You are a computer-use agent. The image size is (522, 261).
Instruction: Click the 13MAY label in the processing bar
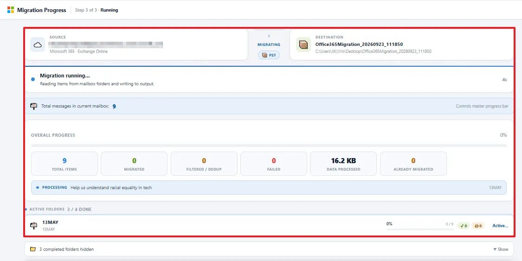[x=495, y=187]
